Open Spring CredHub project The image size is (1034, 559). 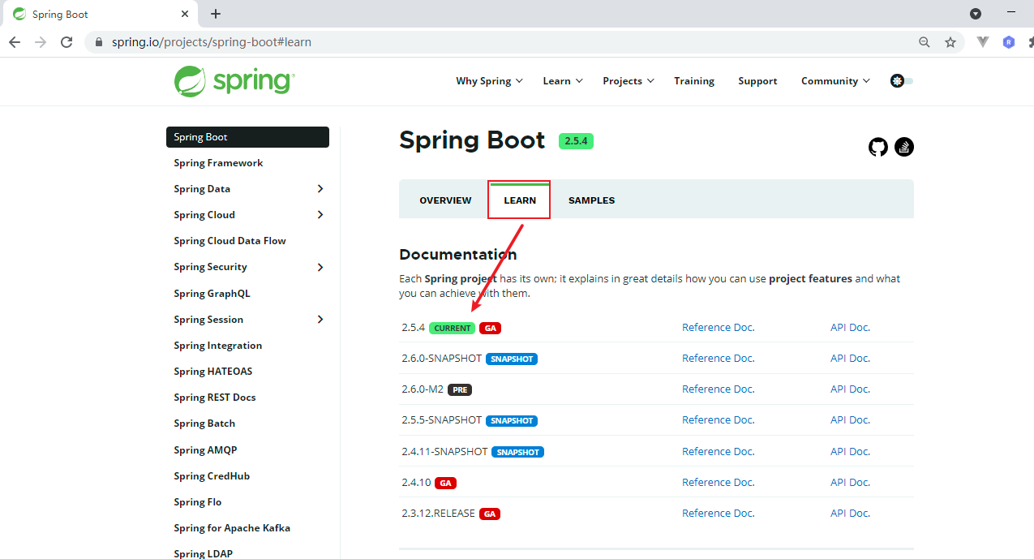[x=212, y=476]
